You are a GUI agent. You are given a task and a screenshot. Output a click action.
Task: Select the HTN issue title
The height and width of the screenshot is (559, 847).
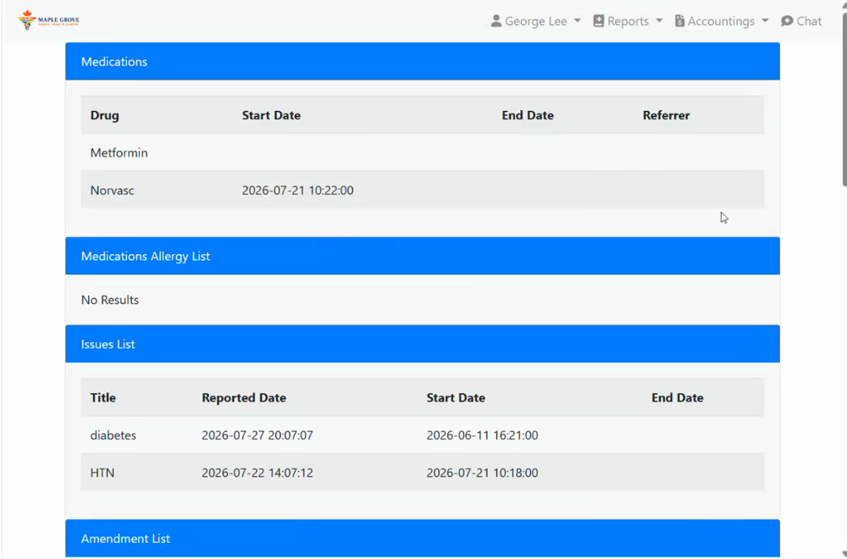click(x=102, y=473)
